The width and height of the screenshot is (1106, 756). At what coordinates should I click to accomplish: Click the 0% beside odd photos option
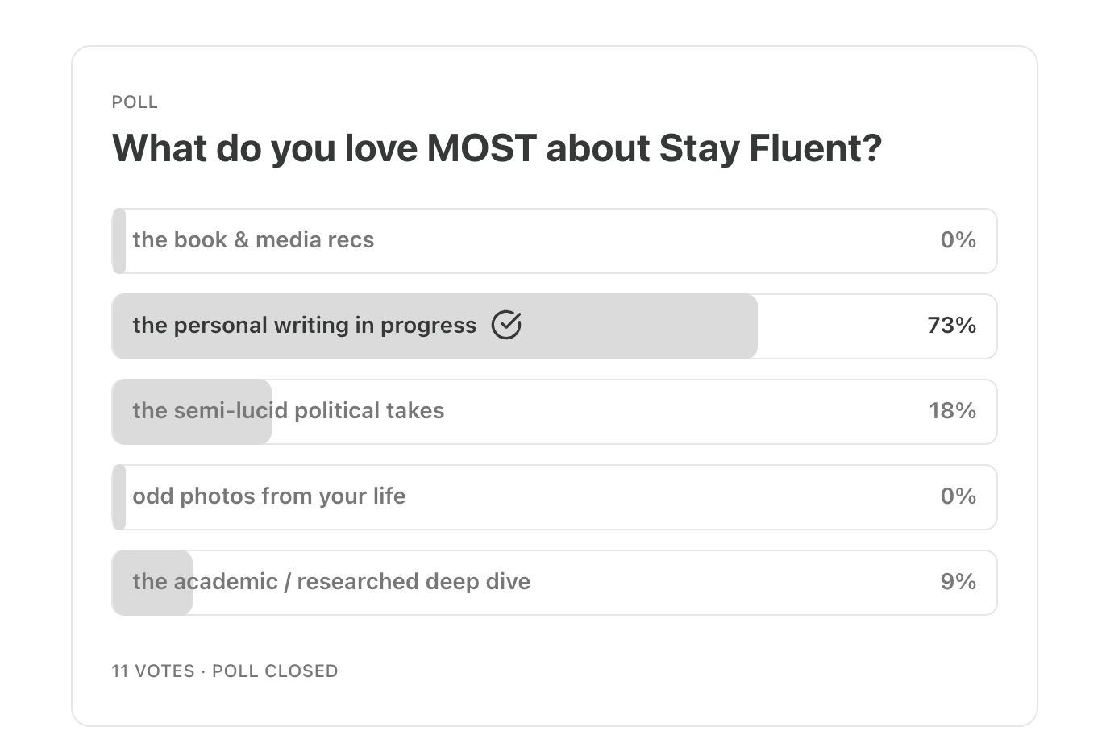(x=958, y=496)
